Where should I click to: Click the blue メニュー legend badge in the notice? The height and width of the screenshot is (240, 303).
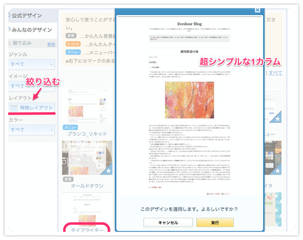[x=73, y=52]
